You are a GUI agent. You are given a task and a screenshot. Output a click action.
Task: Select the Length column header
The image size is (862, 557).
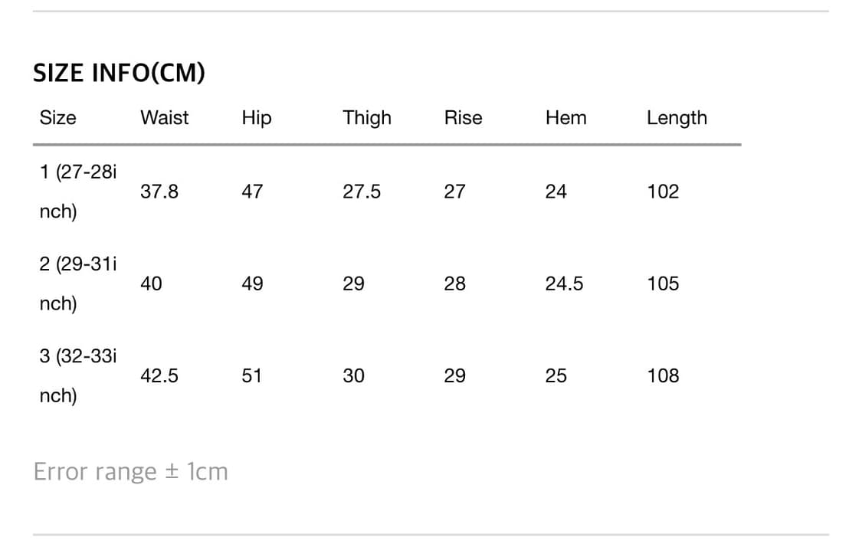point(677,118)
